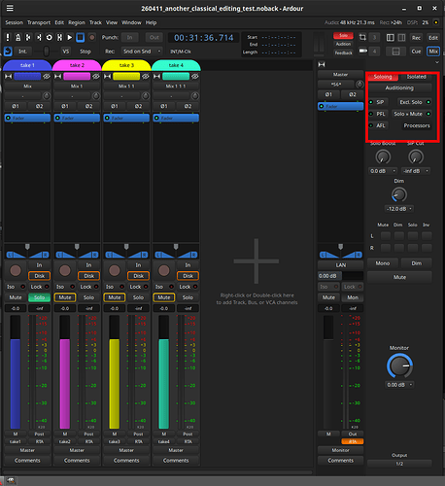Screen dimensions: 445x486
Task: Jump to session start transport icon
Action: coord(28,37)
